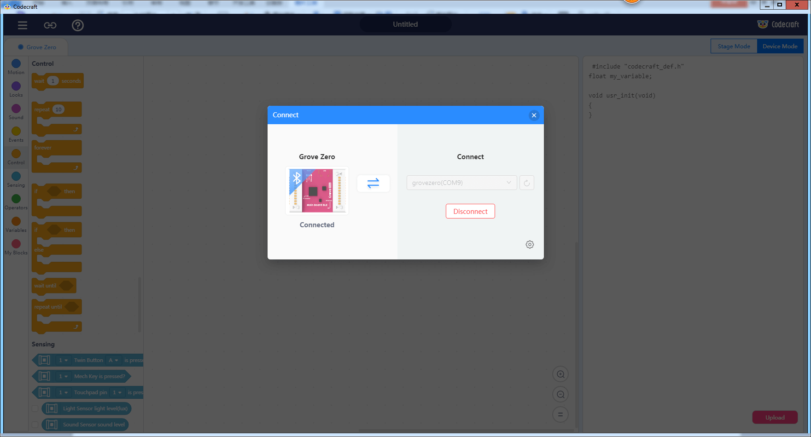Click the swap arrows connection icon

point(373,183)
